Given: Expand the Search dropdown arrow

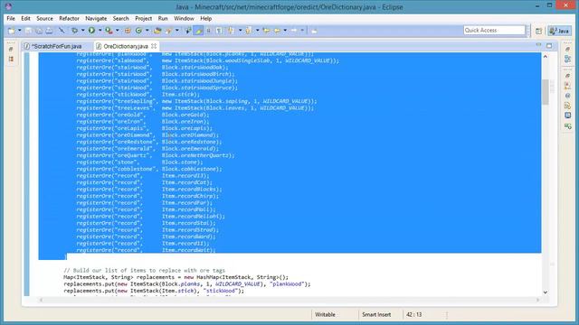Looking at the screenshot, I should (177, 30).
